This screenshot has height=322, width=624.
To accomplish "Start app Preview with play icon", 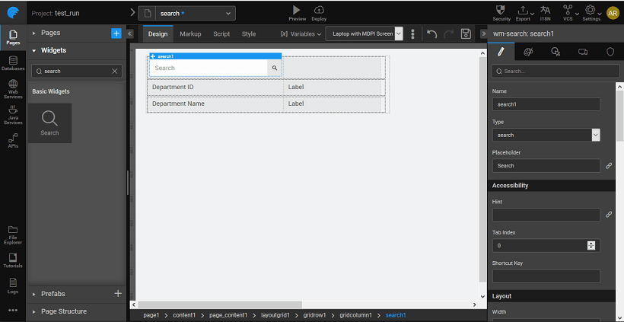I will pyautogui.click(x=297, y=10).
